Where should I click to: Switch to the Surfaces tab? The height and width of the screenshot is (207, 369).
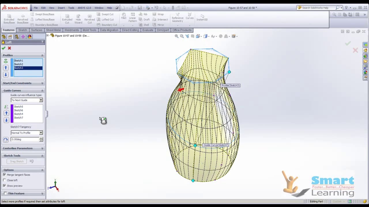[x=37, y=30]
